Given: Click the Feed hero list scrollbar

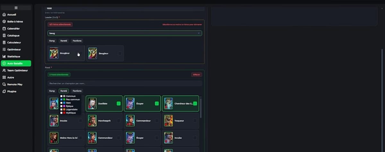Looking at the screenshot, I should (x=201, y=107).
